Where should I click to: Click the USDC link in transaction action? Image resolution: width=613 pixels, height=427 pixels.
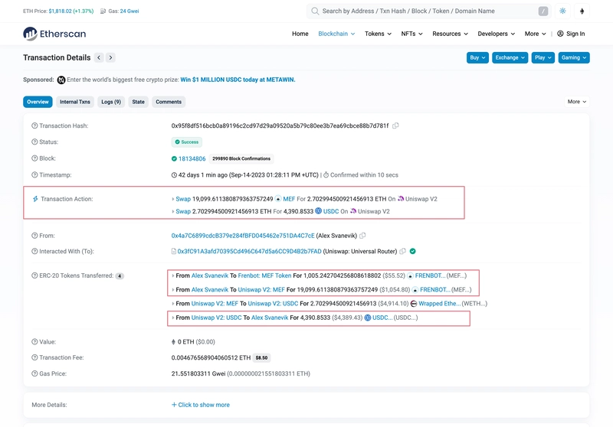(331, 211)
